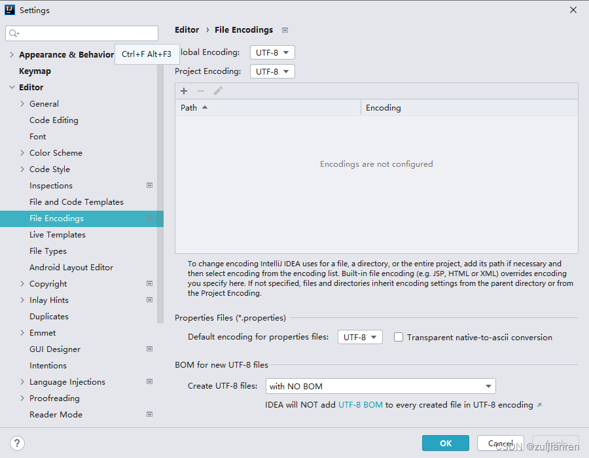The height and width of the screenshot is (458, 589).
Task: Select Keymap settings page
Action: pyautogui.click(x=35, y=71)
